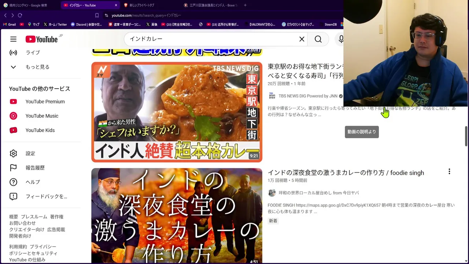Screen dimensions: 469x264
Task: Switch to 江戸川区議会議員にインド人 tab
Action: pos(211,5)
